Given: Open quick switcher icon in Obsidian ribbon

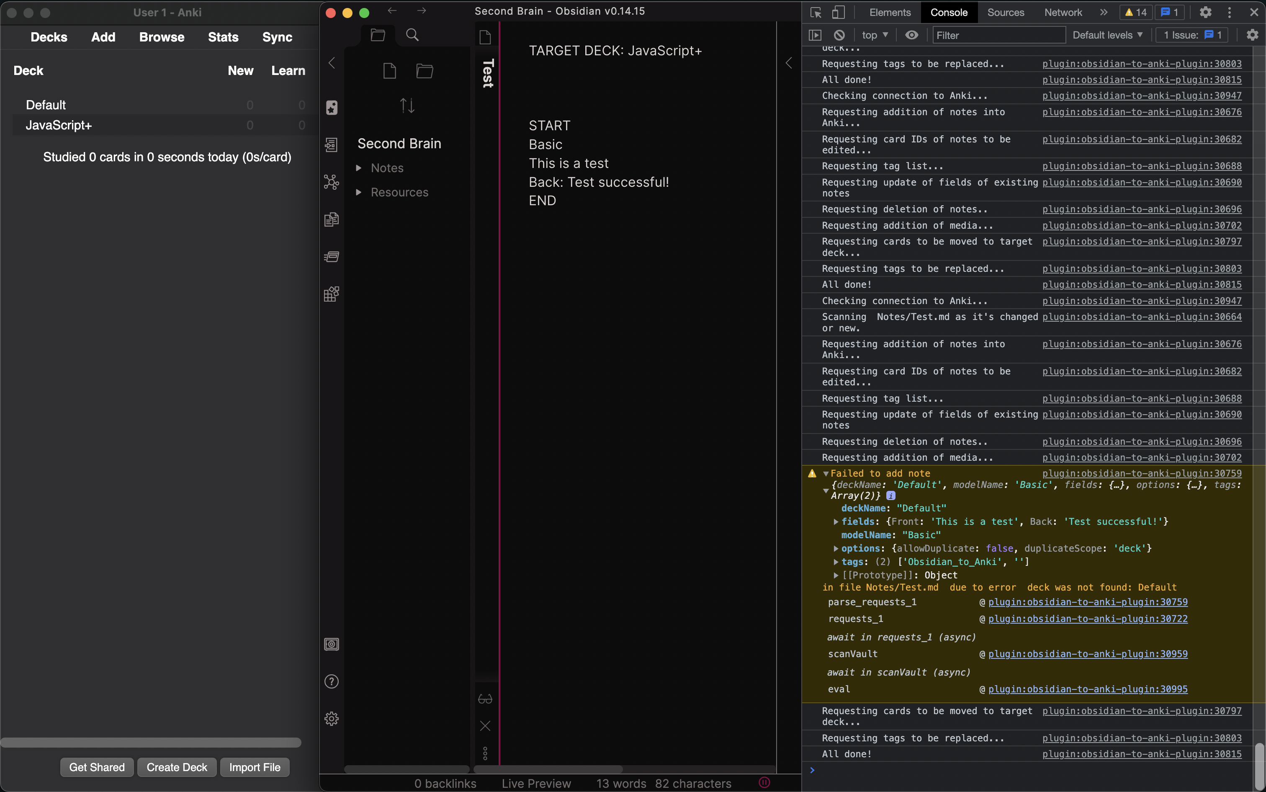Looking at the screenshot, I should (332, 144).
